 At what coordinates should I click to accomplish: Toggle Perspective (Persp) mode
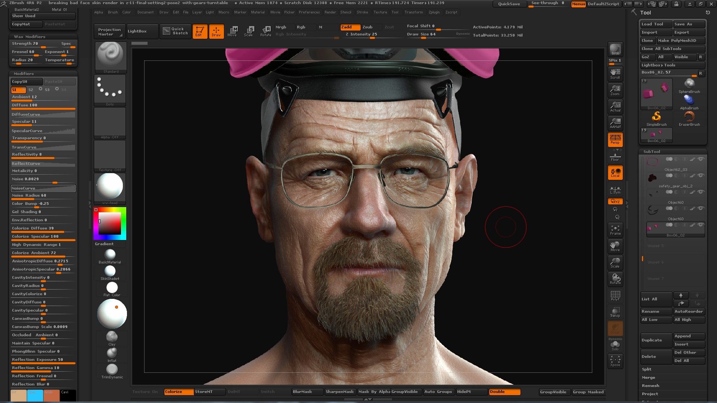click(615, 139)
